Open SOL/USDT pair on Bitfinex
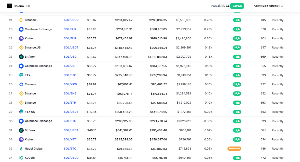Viewport: 300px width, 162px height. [x=71, y=130]
